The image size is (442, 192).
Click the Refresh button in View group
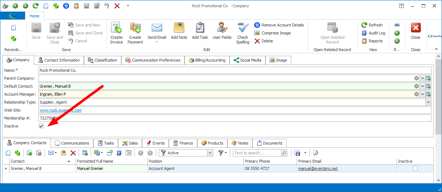point(372,25)
